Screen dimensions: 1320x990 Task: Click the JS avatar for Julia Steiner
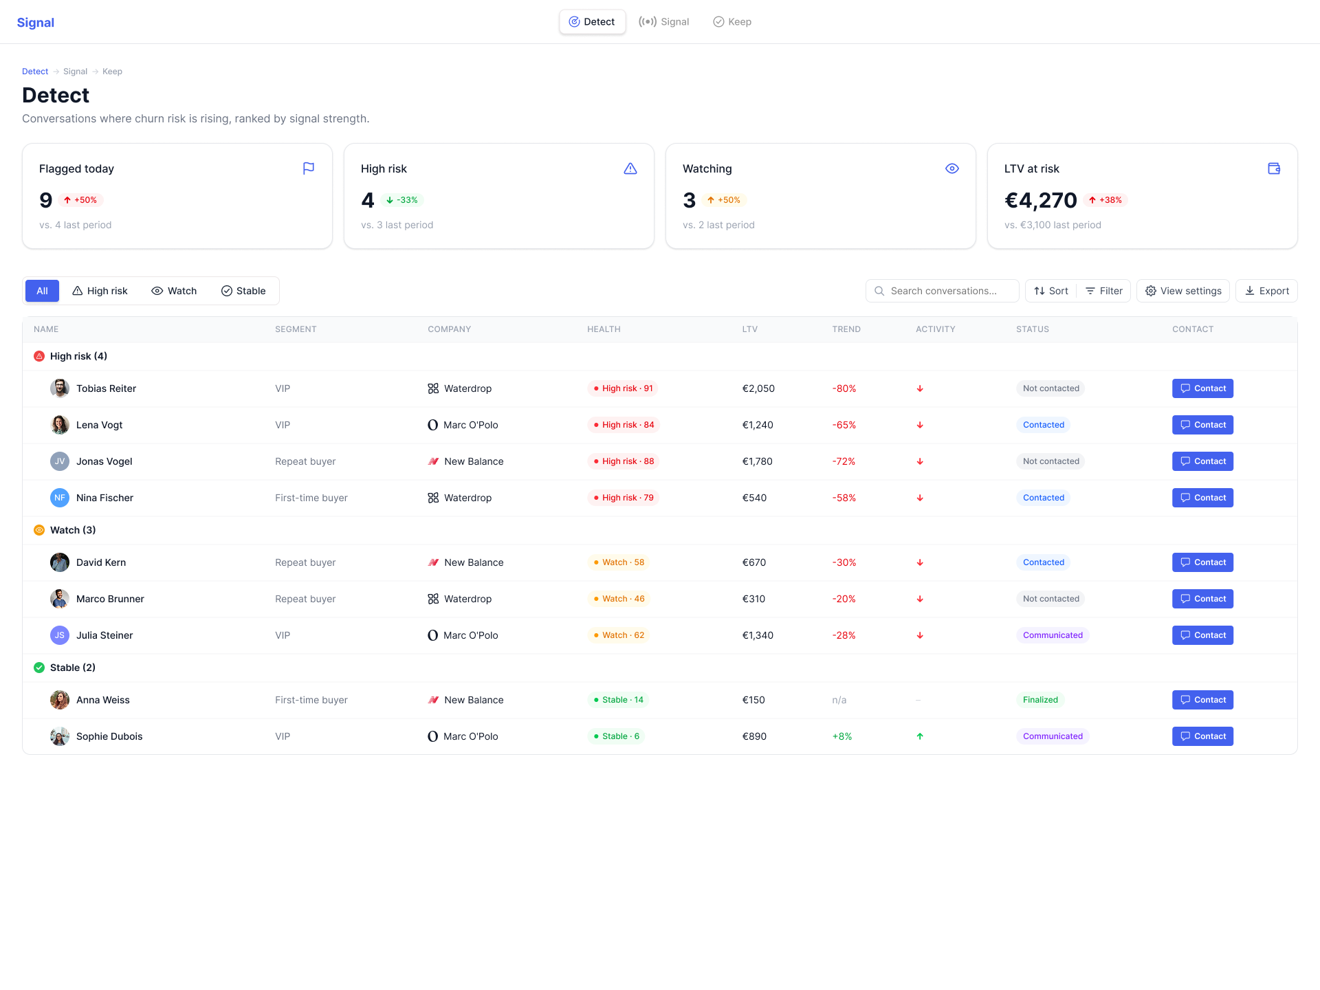point(60,635)
